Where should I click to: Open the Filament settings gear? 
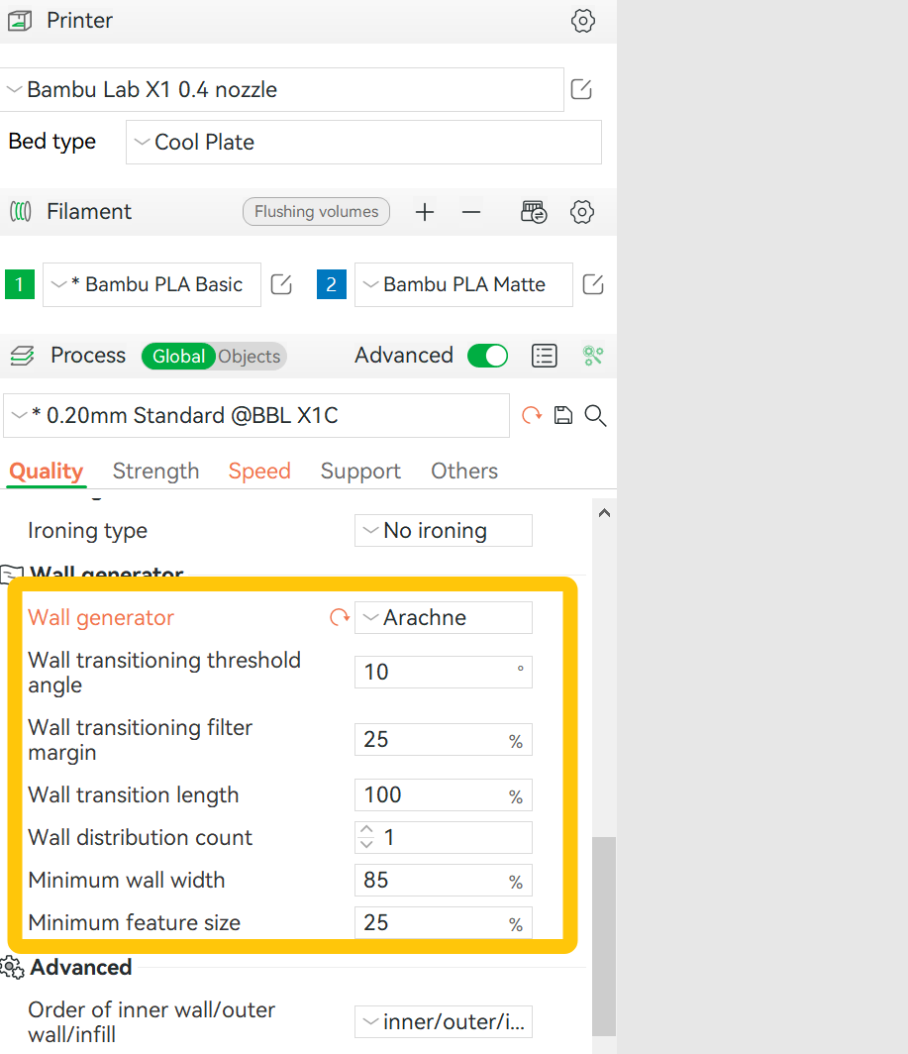click(582, 211)
